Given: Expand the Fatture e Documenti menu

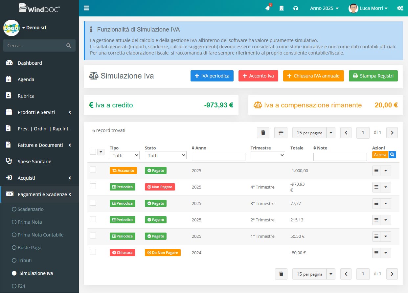Looking at the screenshot, I should pyautogui.click(x=40, y=145).
